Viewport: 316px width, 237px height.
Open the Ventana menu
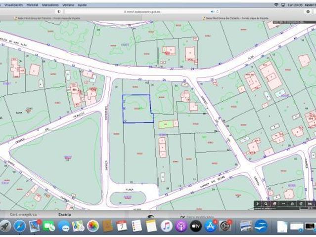[68, 4]
